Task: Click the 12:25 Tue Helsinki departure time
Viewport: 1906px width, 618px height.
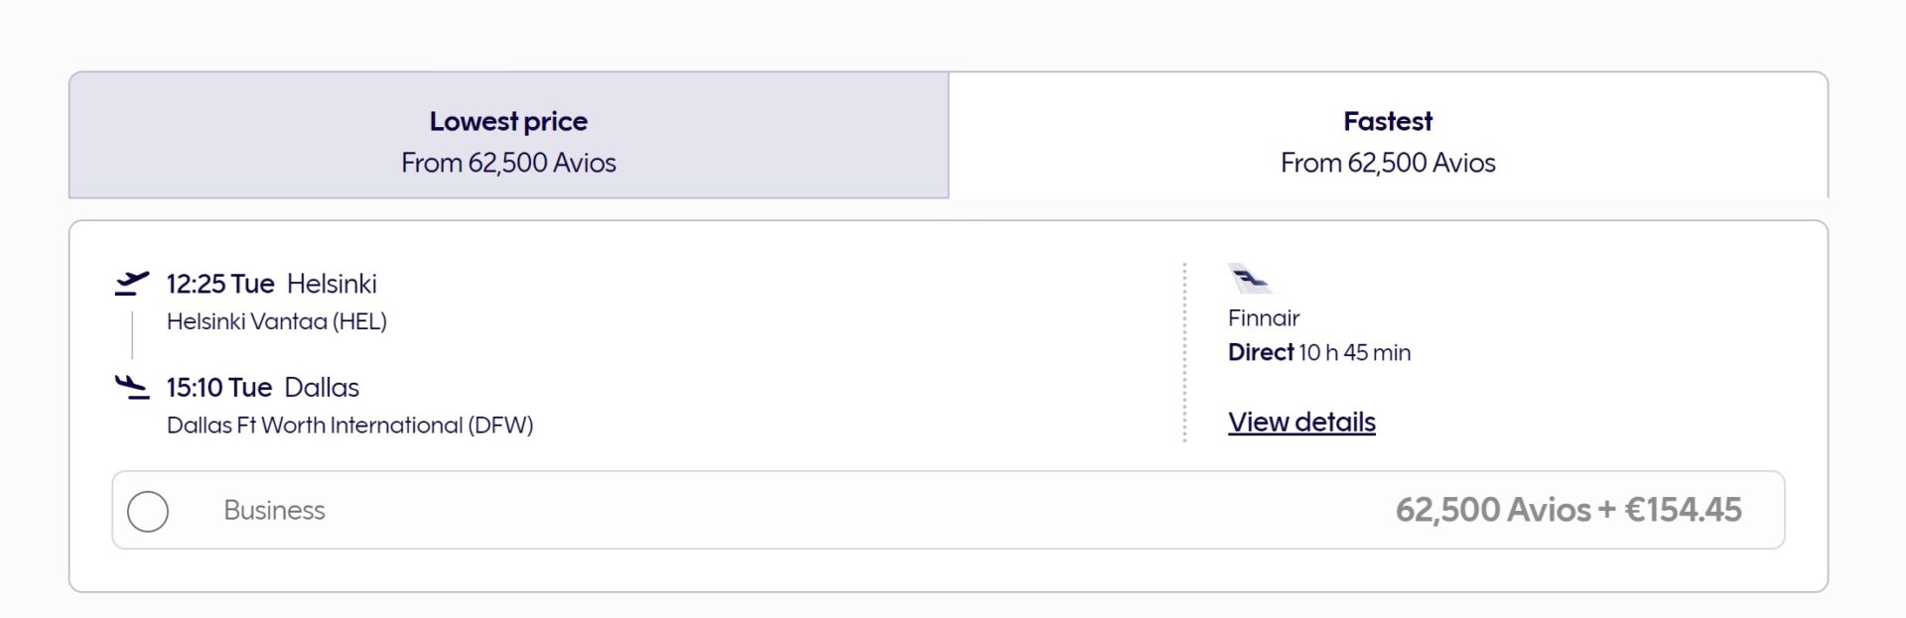Action: (271, 283)
